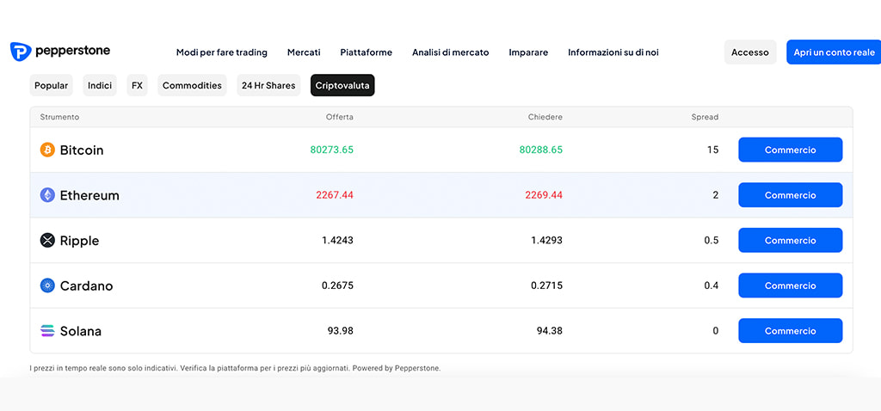Click the Accesso login button
This screenshot has height=411, width=881.
(x=750, y=52)
